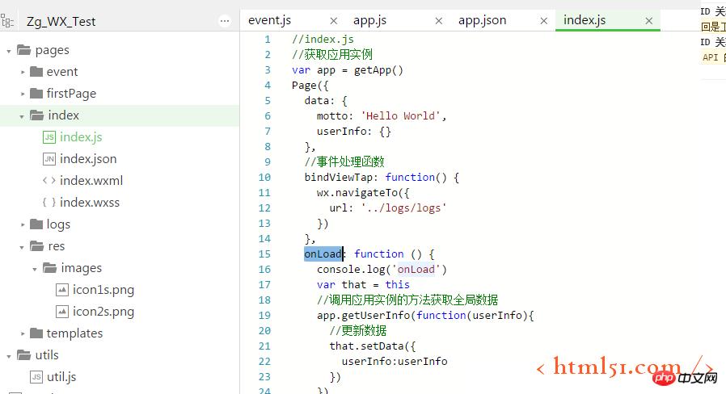Switch to the event.js tab
The height and width of the screenshot is (394, 726).
click(x=269, y=20)
